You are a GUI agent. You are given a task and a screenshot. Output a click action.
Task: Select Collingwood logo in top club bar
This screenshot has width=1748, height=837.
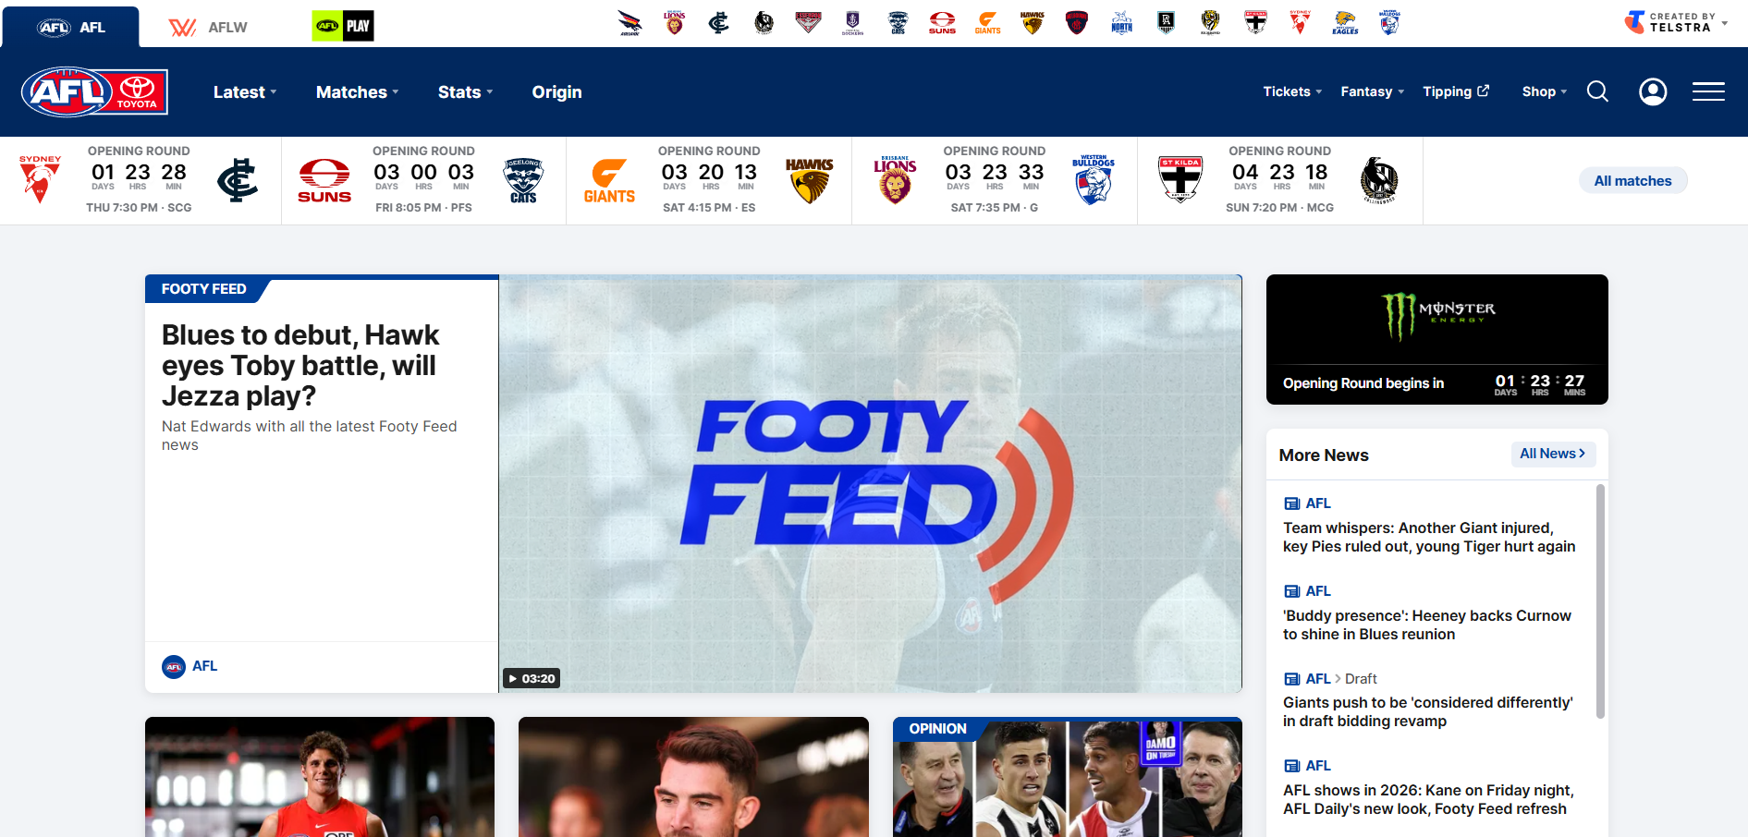pos(764,23)
